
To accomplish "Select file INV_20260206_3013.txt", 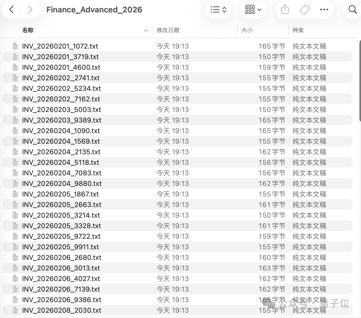I will pos(177,268).
